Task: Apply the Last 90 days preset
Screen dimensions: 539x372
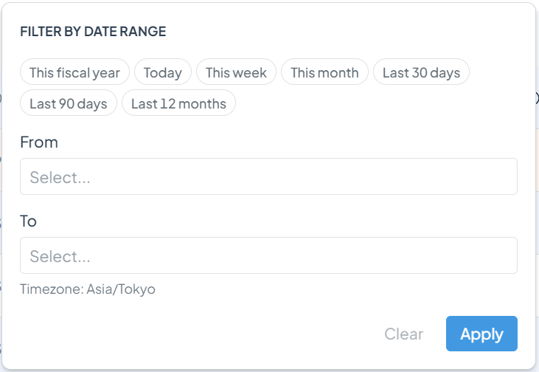Action: click(x=69, y=103)
